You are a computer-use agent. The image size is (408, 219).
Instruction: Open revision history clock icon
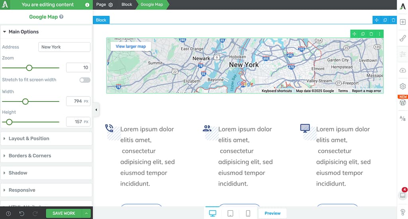tap(8, 213)
